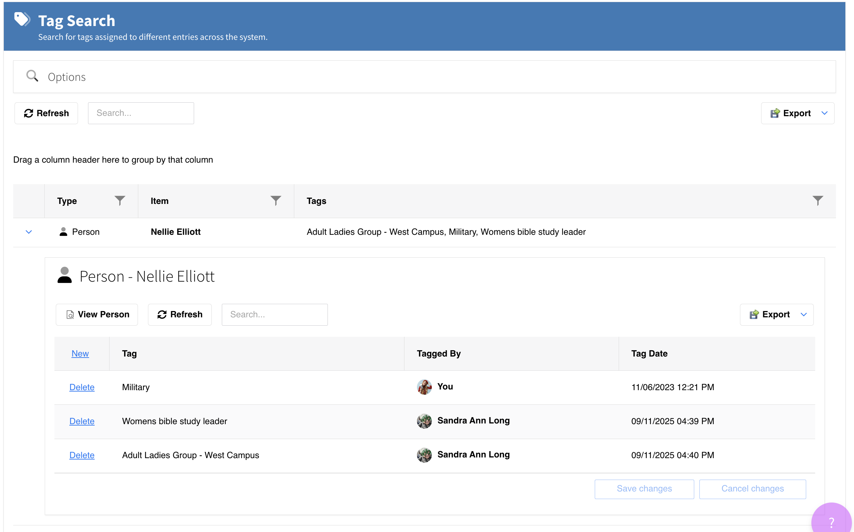Click the avatar next to You

tap(424, 387)
